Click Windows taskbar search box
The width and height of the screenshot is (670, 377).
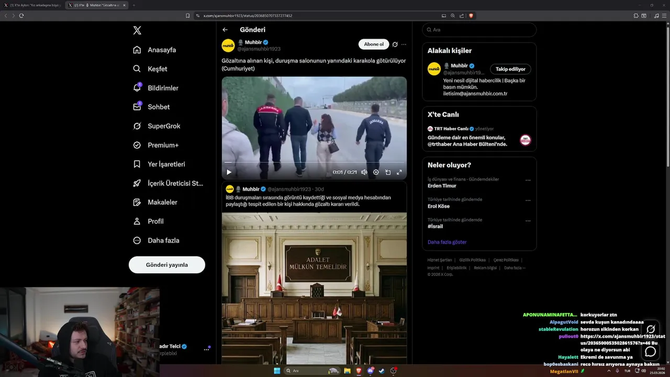click(x=313, y=371)
